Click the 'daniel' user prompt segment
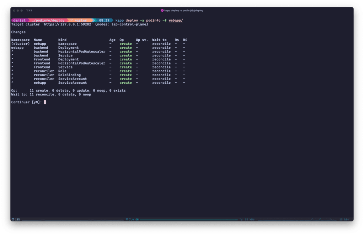 point(19,21)
